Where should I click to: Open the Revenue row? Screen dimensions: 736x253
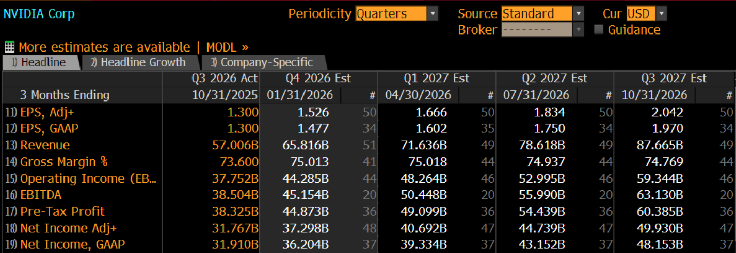tap(45, 145)
